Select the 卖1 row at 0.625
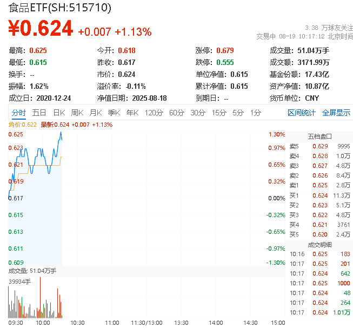Viewport: 353px width, 333px height. tap(319, 185)
